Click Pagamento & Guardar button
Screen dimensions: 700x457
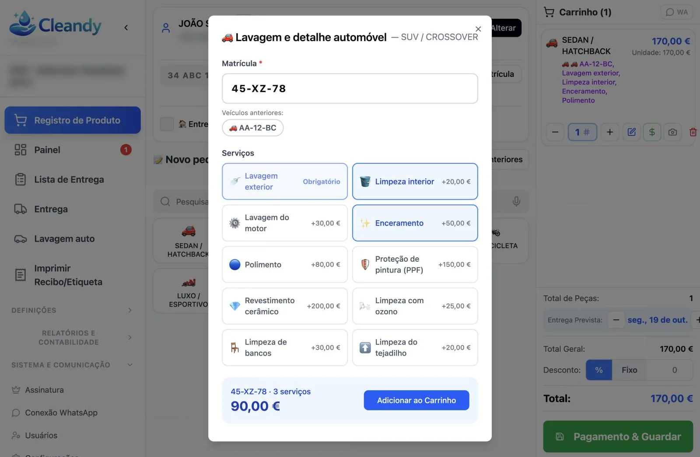click(618, 436)
